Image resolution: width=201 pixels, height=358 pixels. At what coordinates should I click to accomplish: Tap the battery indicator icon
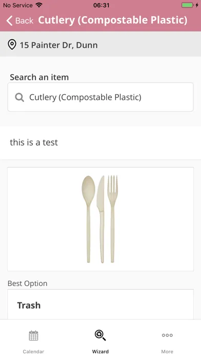(188, 5)
